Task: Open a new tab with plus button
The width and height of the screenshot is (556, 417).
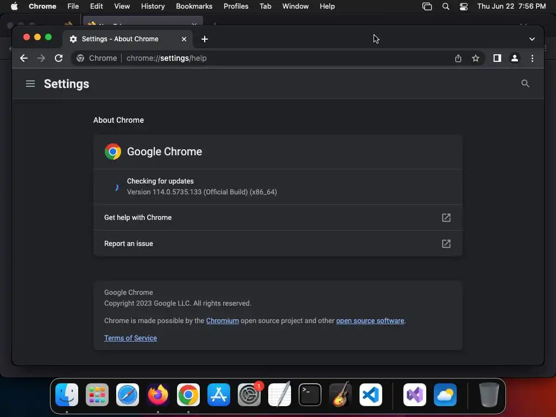Action: [205, 39]
